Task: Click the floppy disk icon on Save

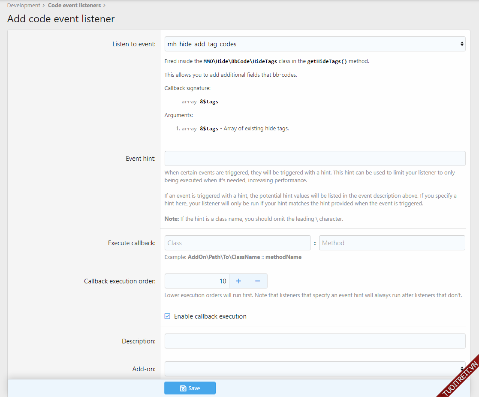Action: [183, 388]
